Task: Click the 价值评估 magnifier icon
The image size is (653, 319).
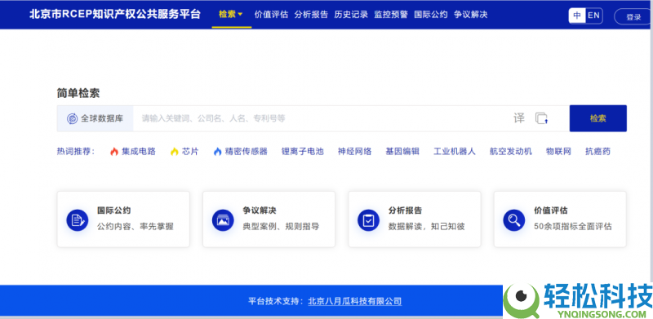Action: [x=514, y=220]
